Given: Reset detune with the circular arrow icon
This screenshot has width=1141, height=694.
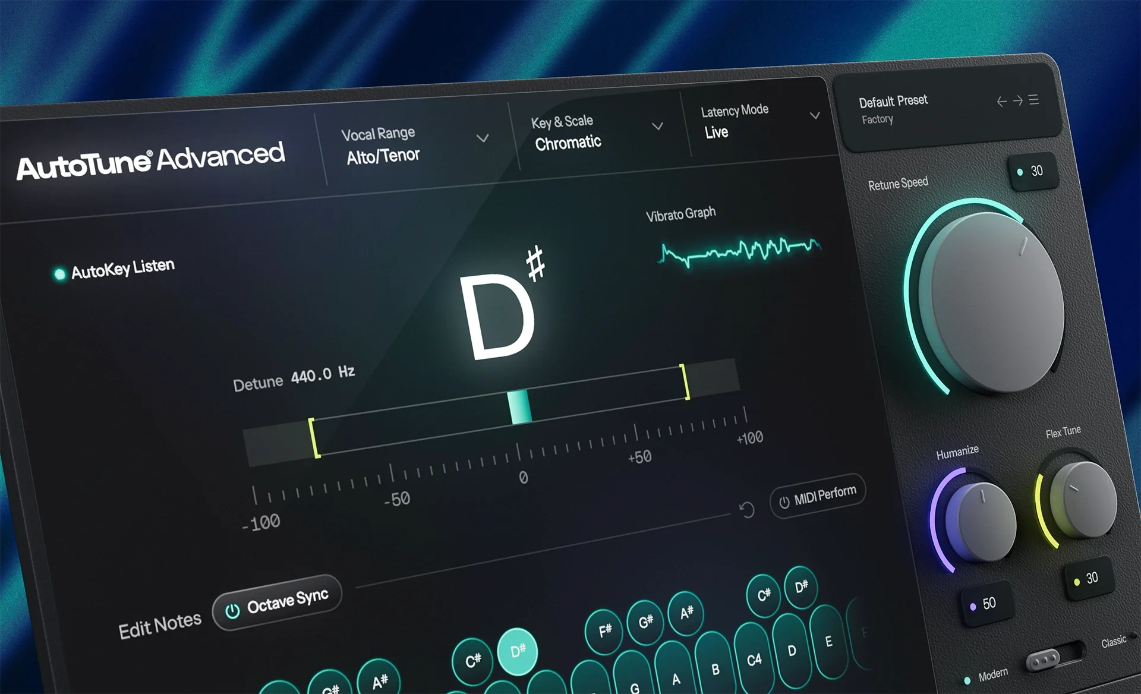Looking at the screenshot, I should tap(746, 509).
